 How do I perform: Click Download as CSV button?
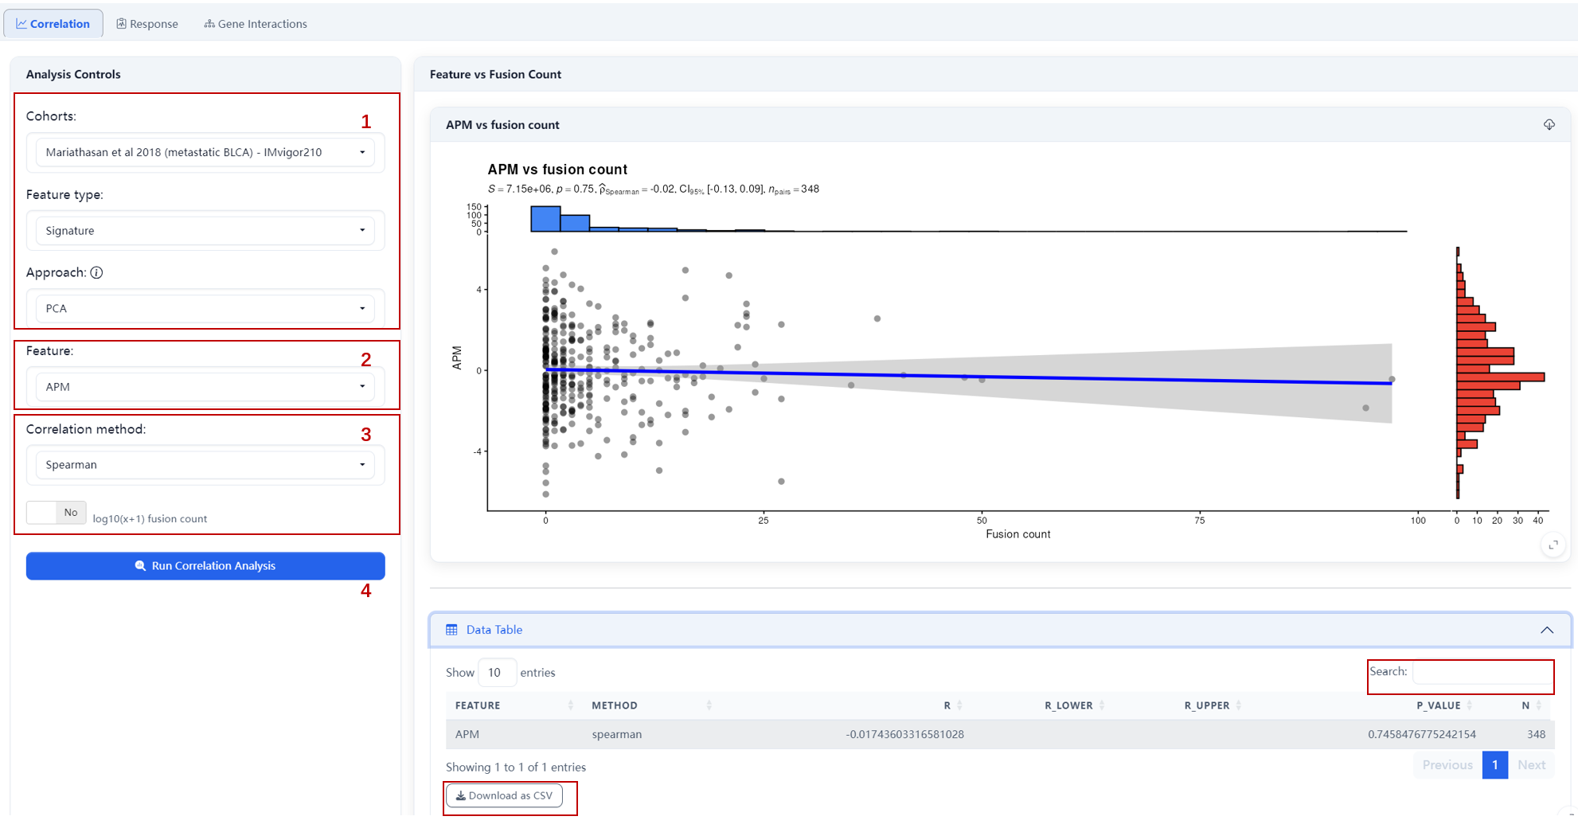[x=504, y=795]
